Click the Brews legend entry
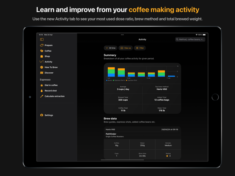The height and width of the screenshot is (176, 235). (x=109, y=80)
